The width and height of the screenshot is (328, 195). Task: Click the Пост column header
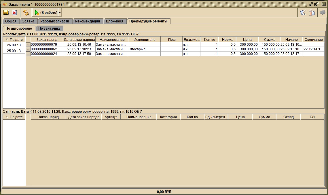(x=172, y=39)
